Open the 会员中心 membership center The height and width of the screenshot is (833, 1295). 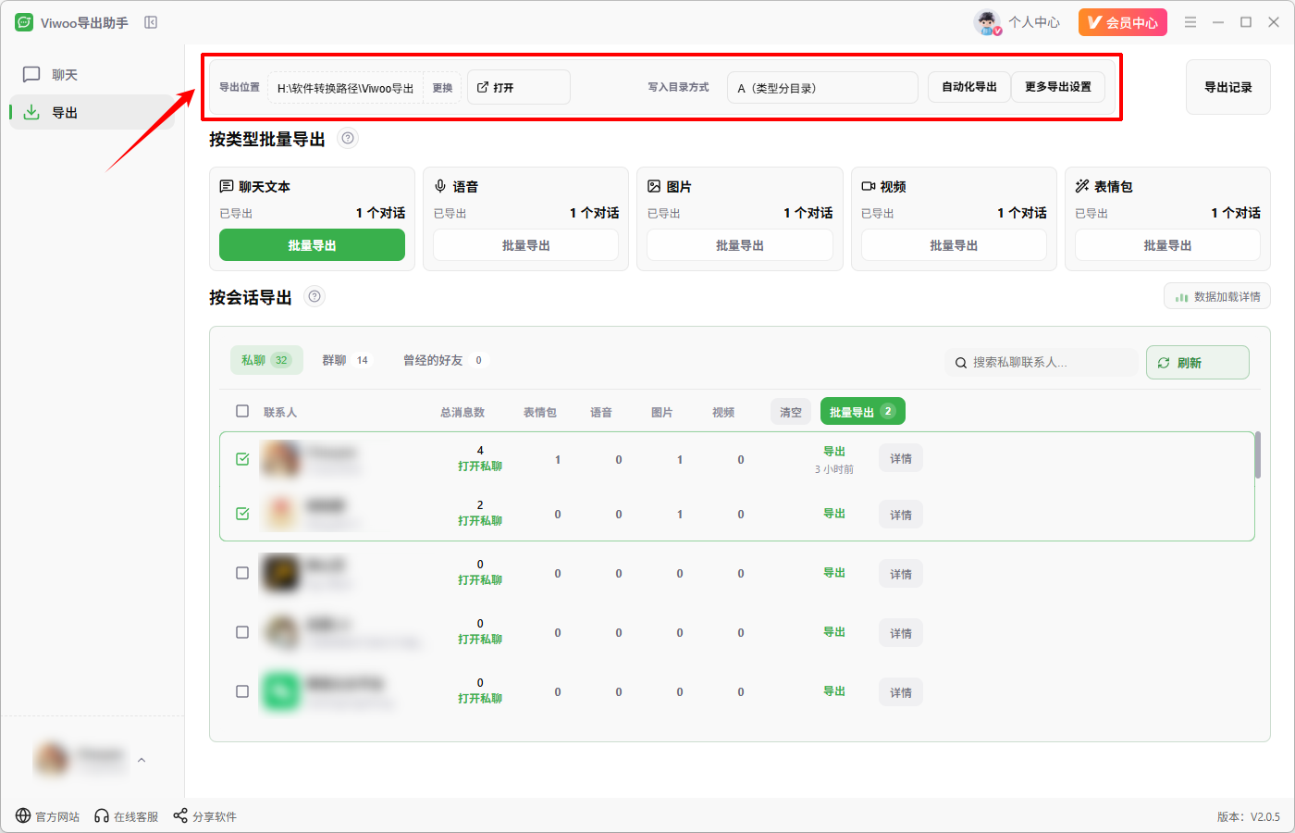1123,22
